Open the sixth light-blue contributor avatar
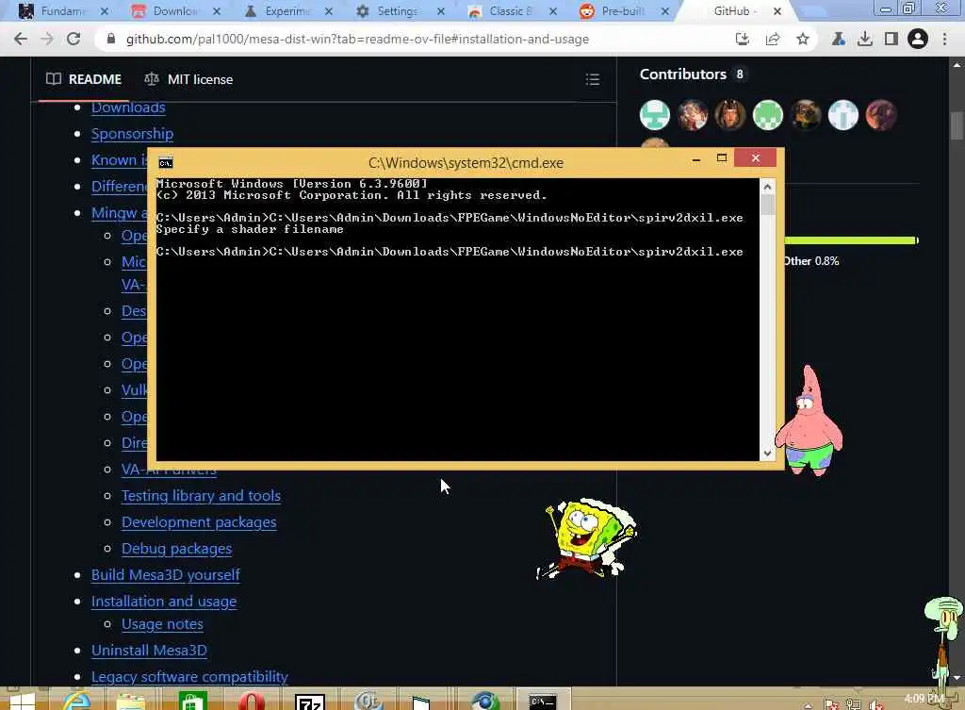The image size is (965, 710). point(842,115)
